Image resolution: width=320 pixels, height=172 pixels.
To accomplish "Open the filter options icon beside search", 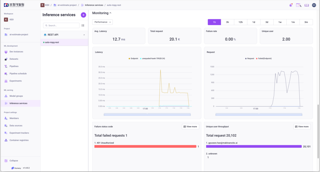I will coord(83,25).
